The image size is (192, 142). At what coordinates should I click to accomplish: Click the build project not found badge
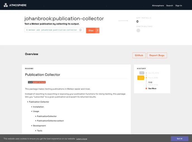point(37,82)
